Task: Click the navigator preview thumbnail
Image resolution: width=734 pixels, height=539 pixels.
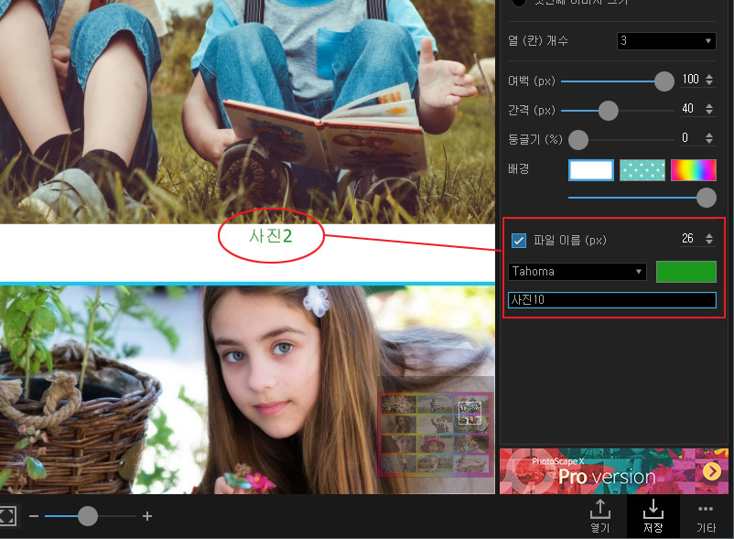Action: click(436, 436)
